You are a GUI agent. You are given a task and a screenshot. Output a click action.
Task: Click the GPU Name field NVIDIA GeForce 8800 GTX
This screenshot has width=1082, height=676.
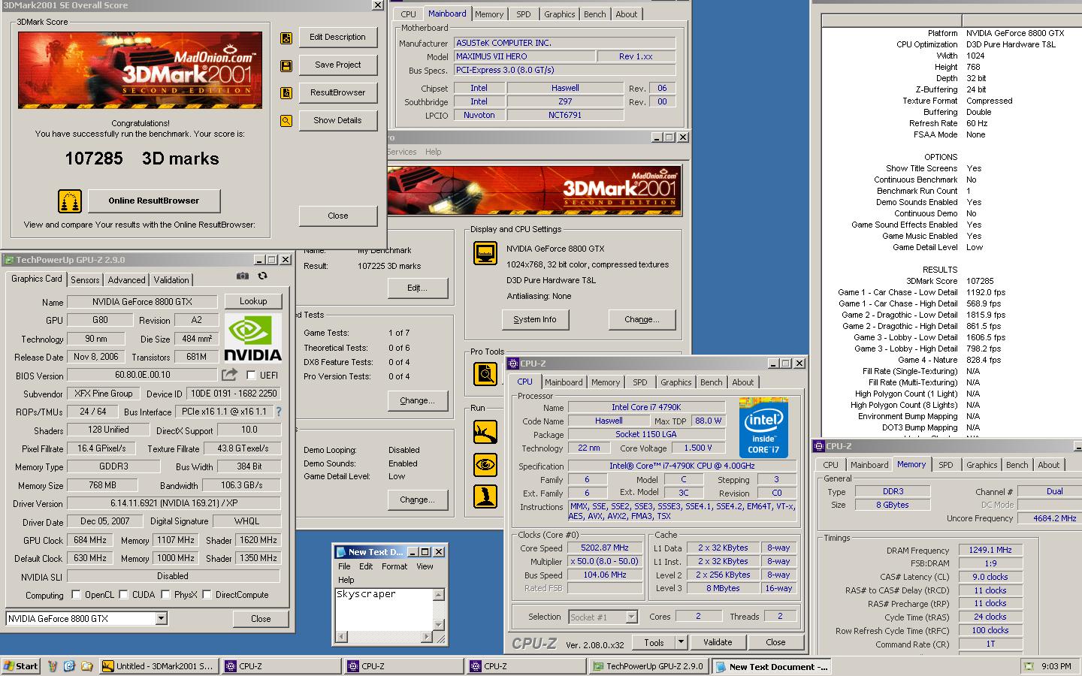click(x=143, y=301)
